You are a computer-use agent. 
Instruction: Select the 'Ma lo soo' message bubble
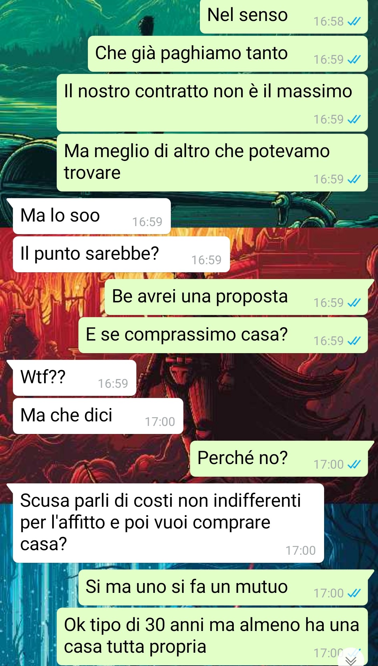pos(92,216)
